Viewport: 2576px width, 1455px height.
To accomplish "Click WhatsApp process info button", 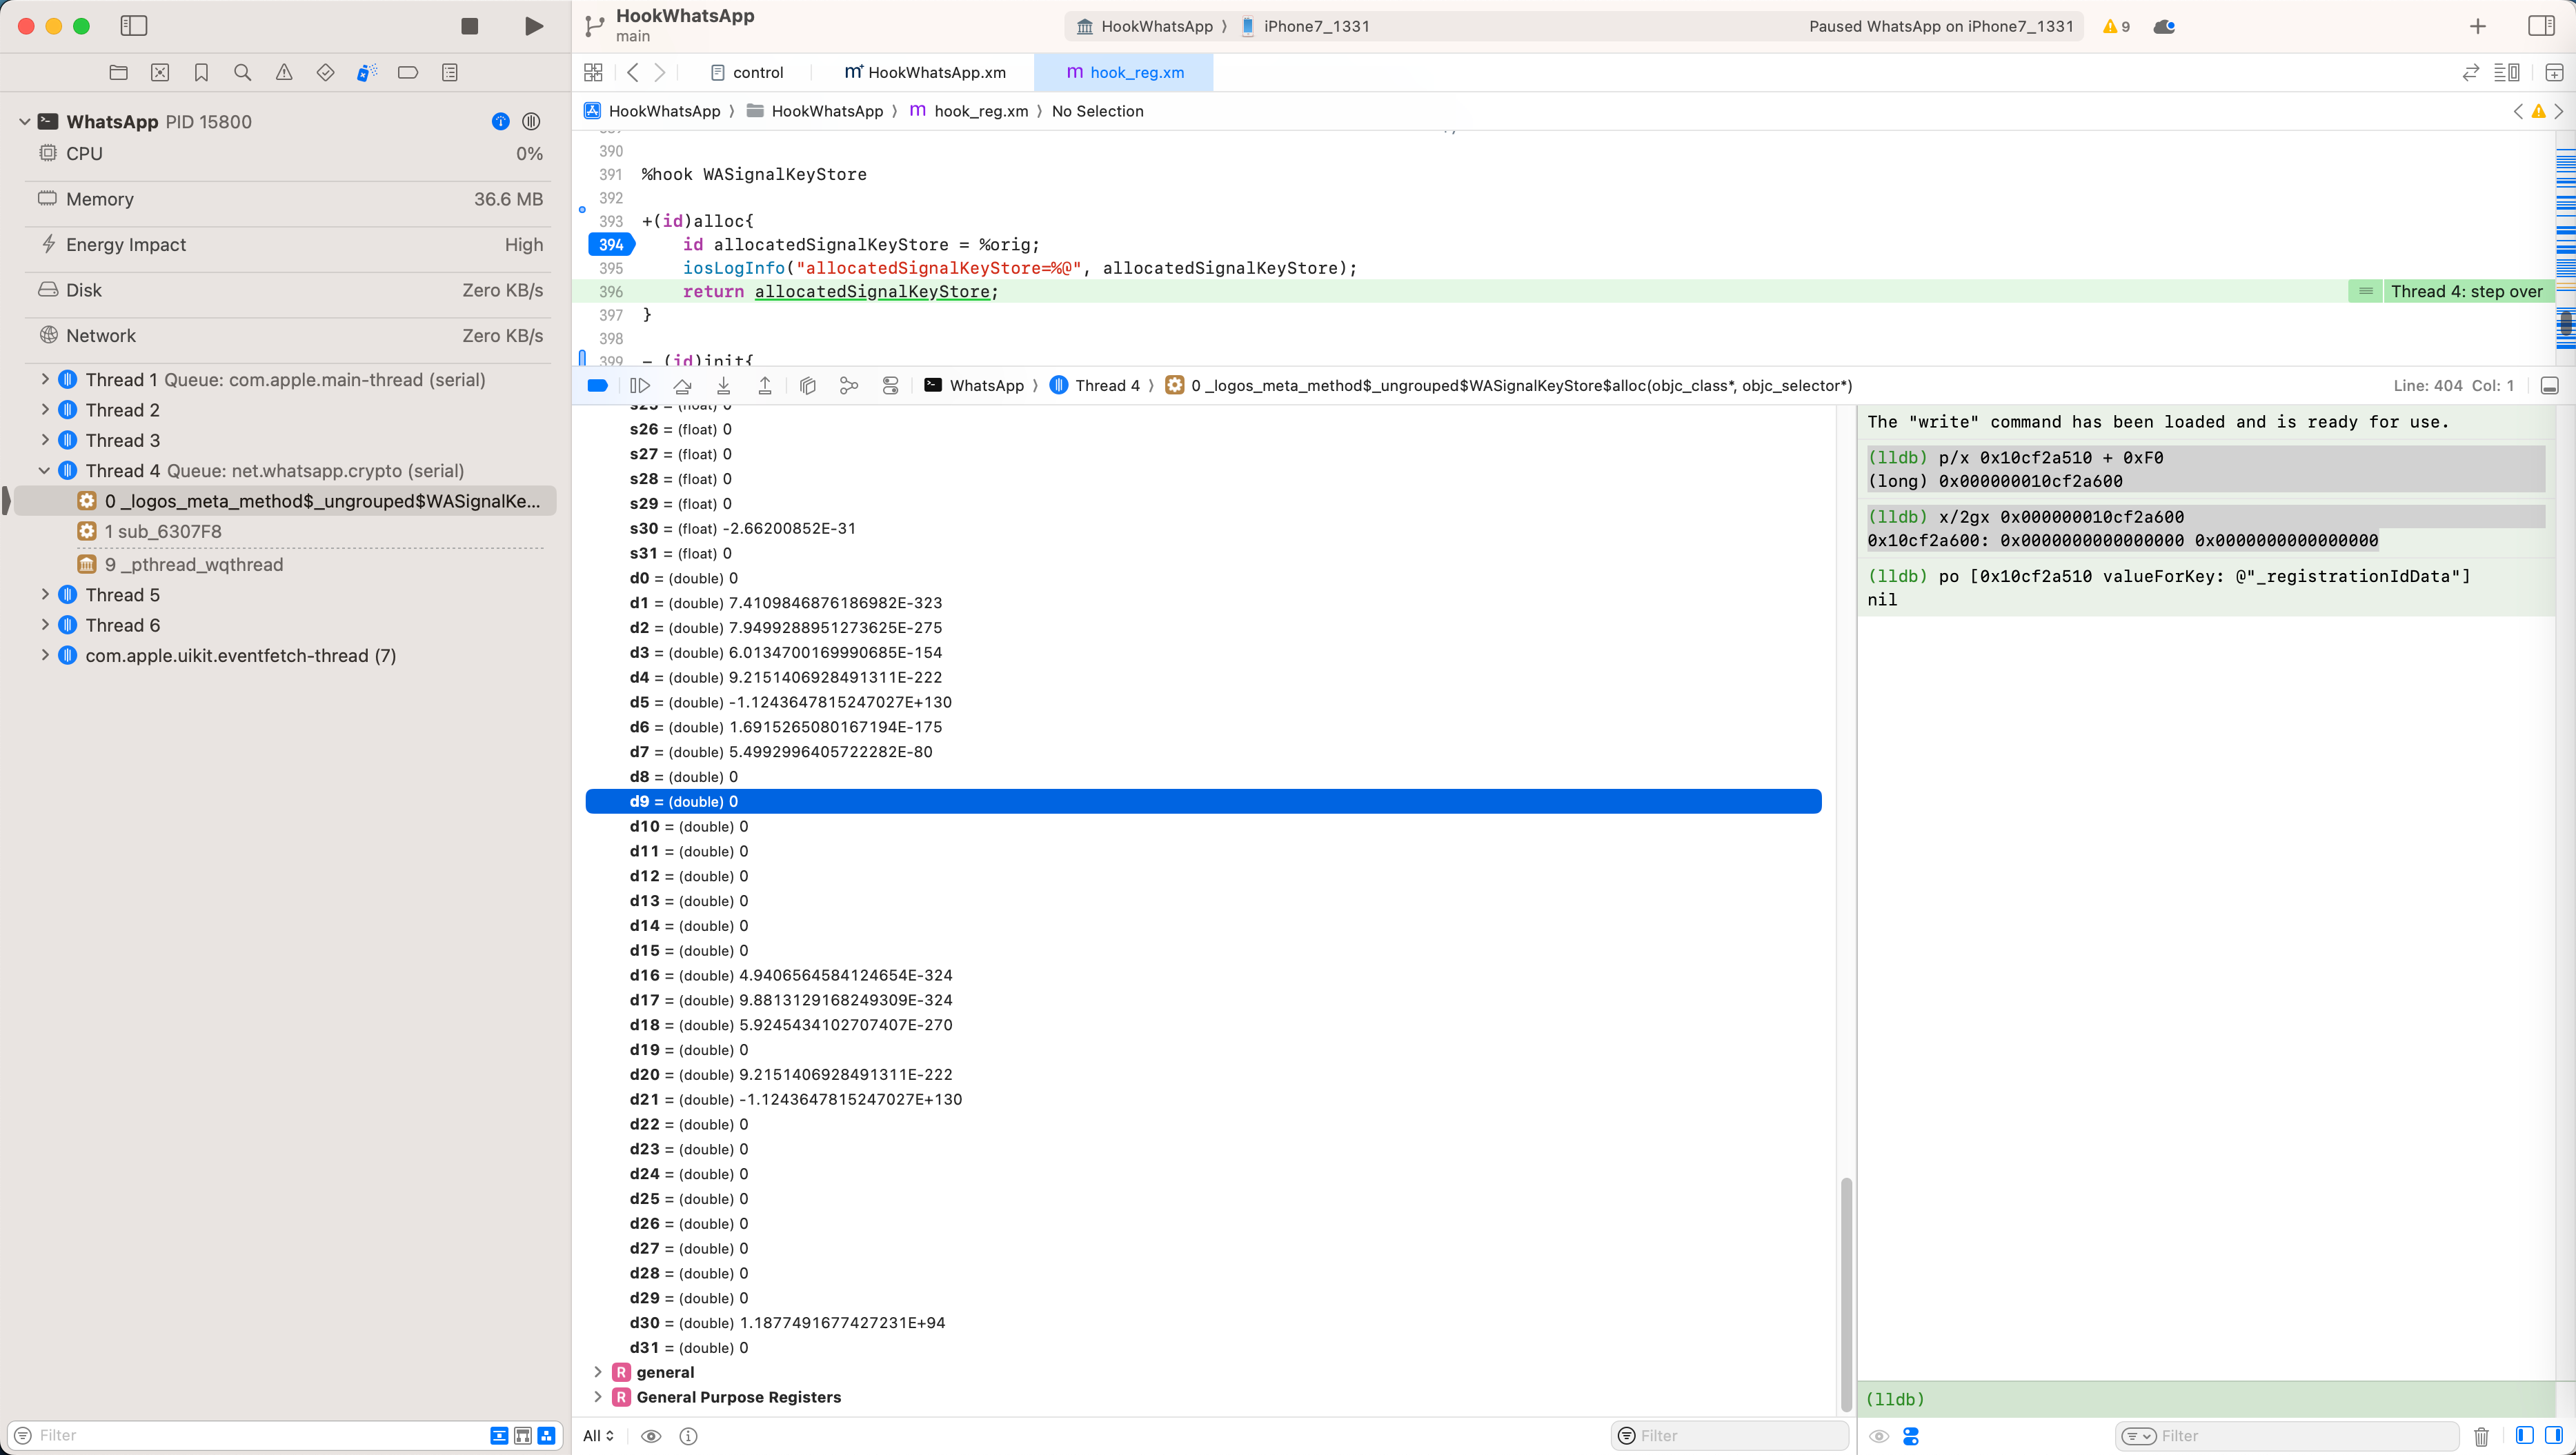I will [x=500, y=122].
